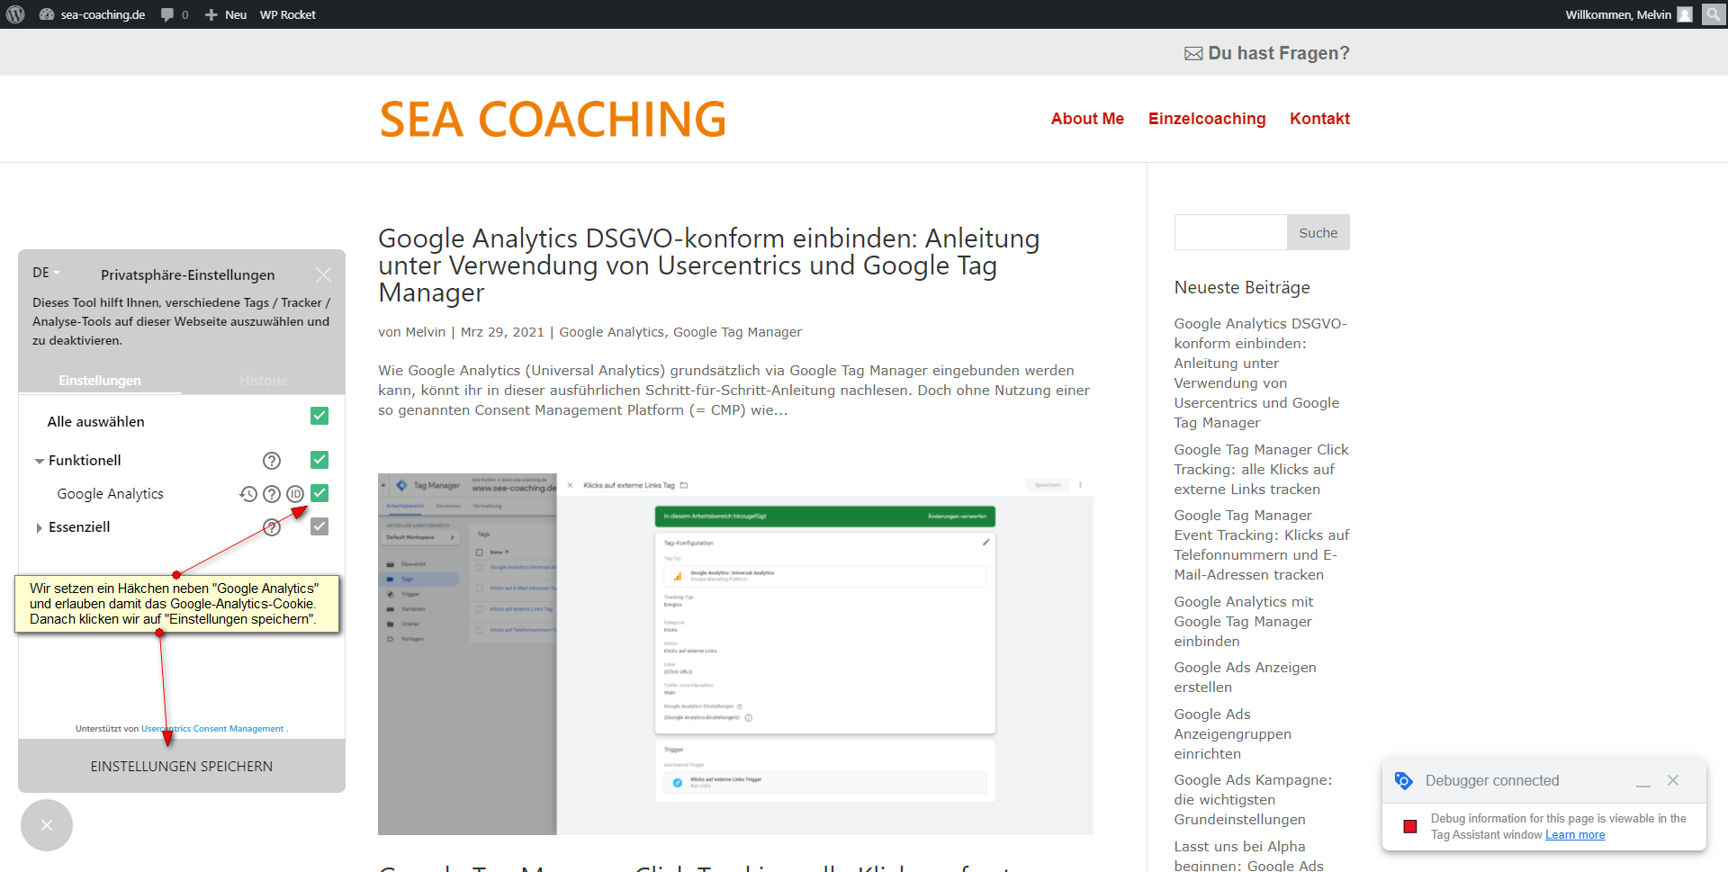Click the WordPress logo in admin bar
The width and height of the screenshot is (1728, 872).
pos(15,14)
